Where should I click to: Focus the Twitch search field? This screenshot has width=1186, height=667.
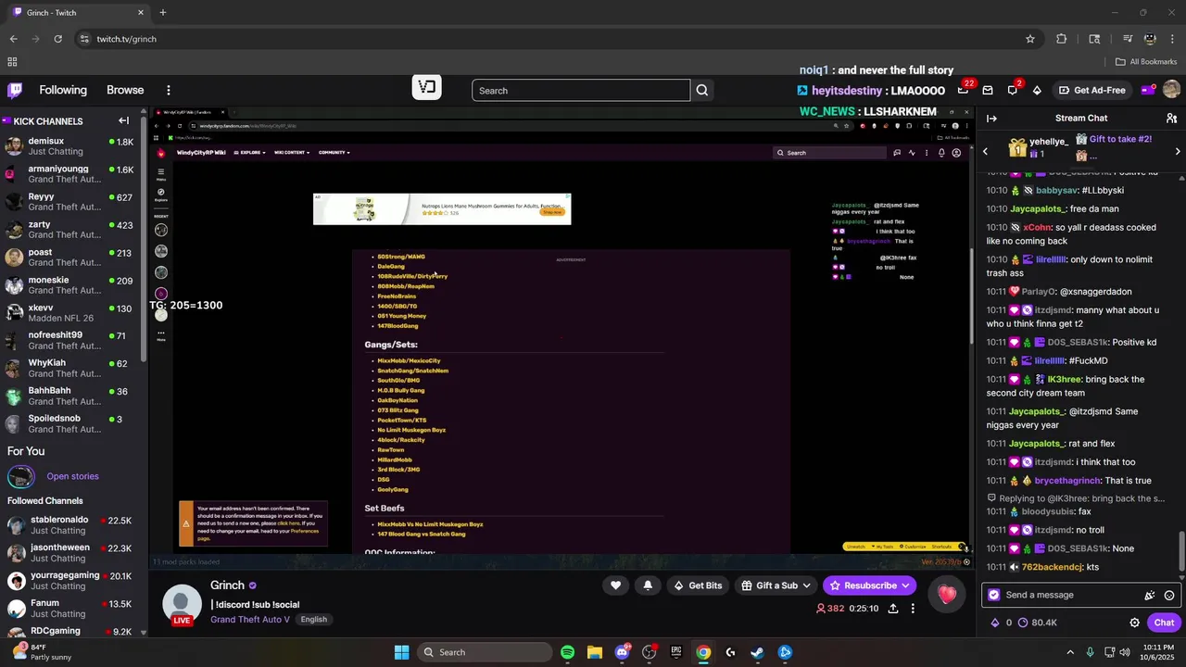tap(581, 90)
